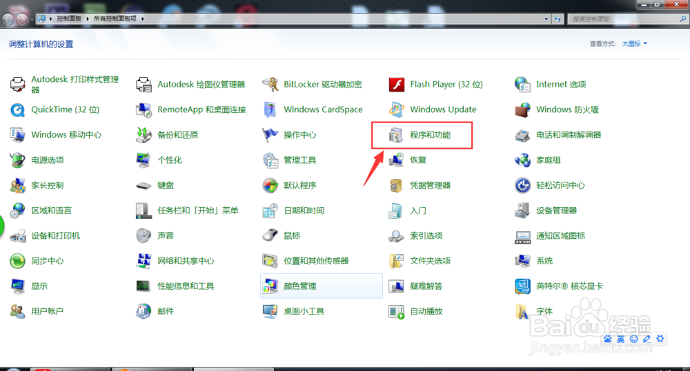690x371 pixels.
Task: Open 通知区域图标 icon
Action: (x=522, y=236)
